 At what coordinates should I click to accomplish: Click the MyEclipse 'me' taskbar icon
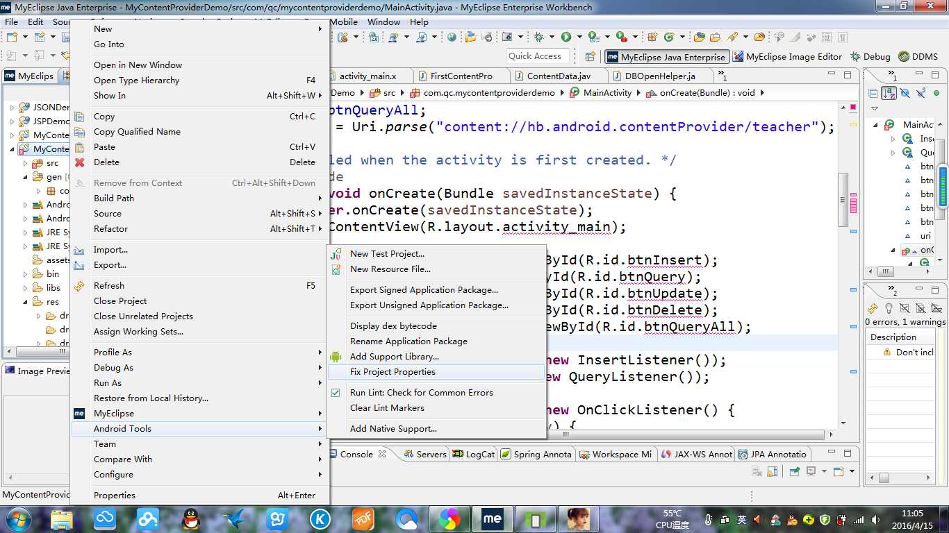coord(493,518)
